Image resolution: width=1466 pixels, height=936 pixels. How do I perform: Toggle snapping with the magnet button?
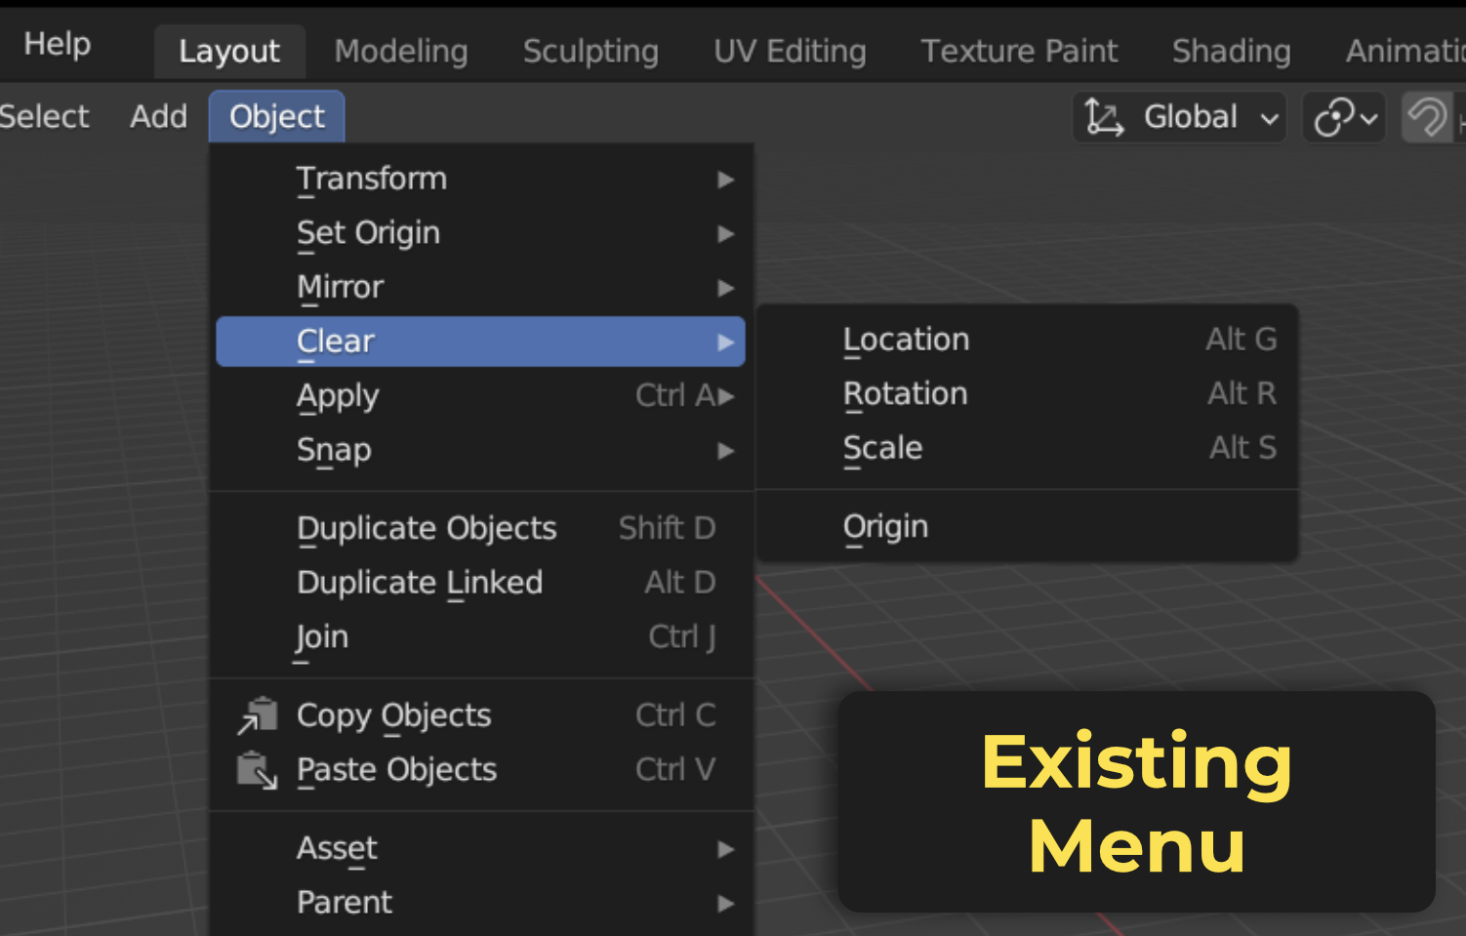coord(1427,118)
